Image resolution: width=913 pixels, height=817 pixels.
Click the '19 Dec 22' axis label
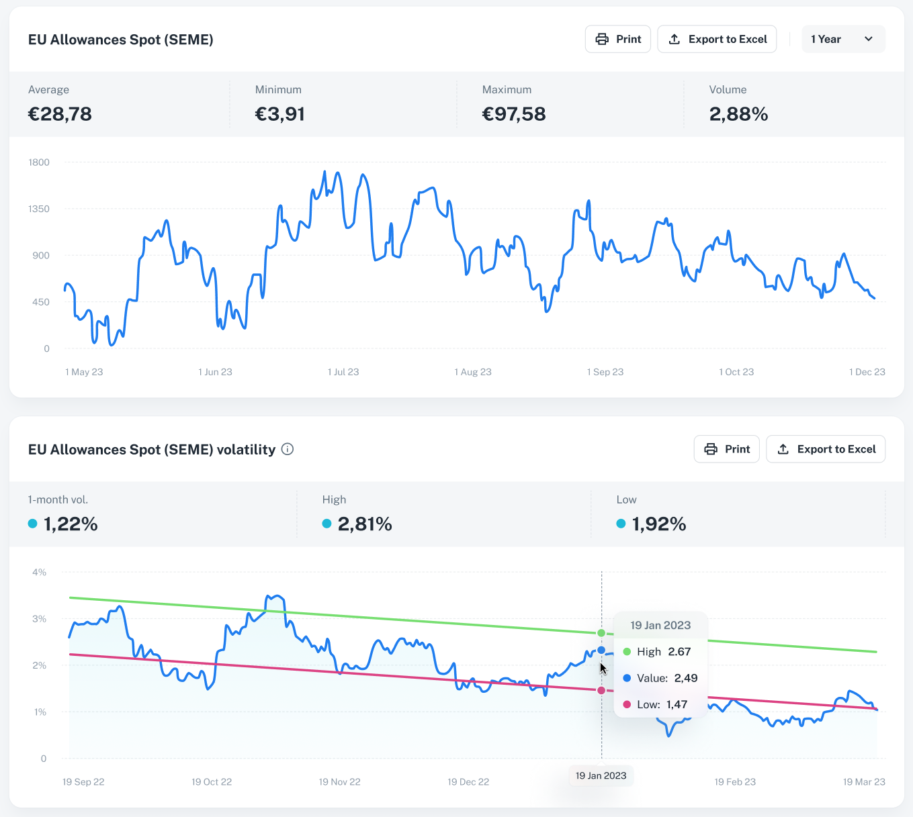pyautogui.click(x=468, y=782)
